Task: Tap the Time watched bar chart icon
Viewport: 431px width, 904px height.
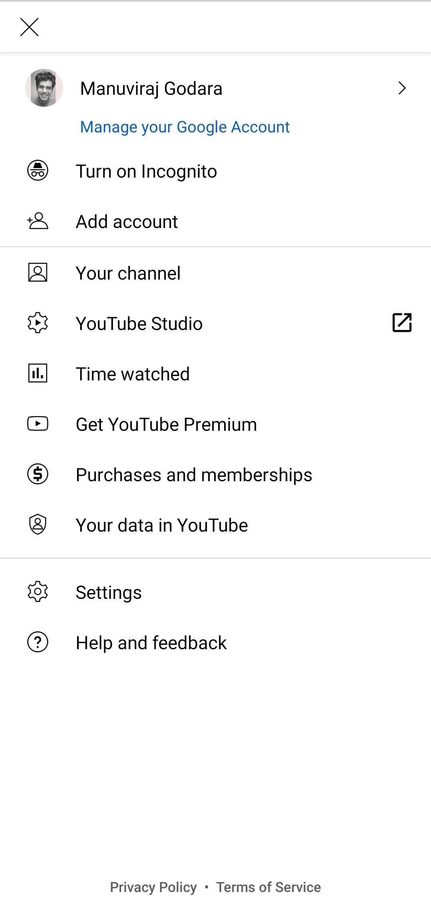Action: (38, 373)
